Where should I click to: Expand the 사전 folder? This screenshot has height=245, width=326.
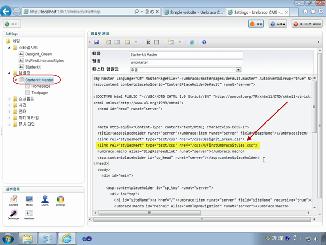[9, 105]
